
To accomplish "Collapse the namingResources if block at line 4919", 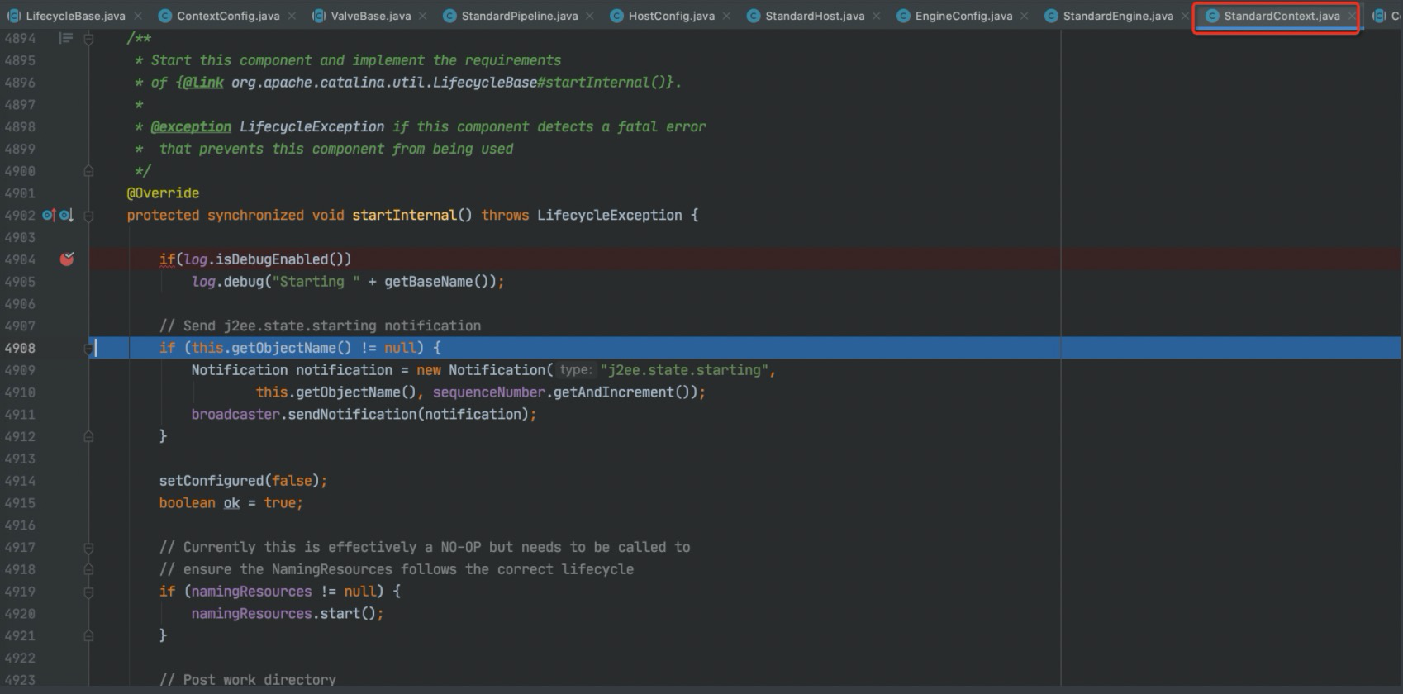I will click(88, 592).
